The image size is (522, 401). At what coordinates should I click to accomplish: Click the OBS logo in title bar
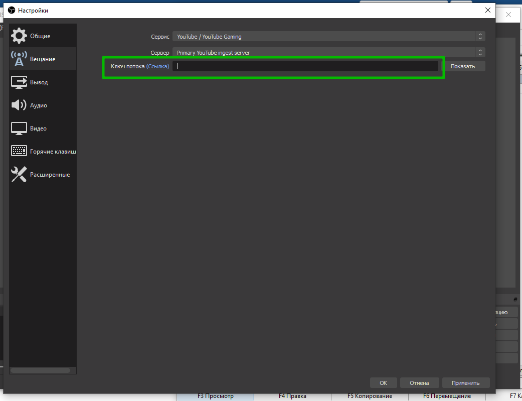click(x=12, y=10)
